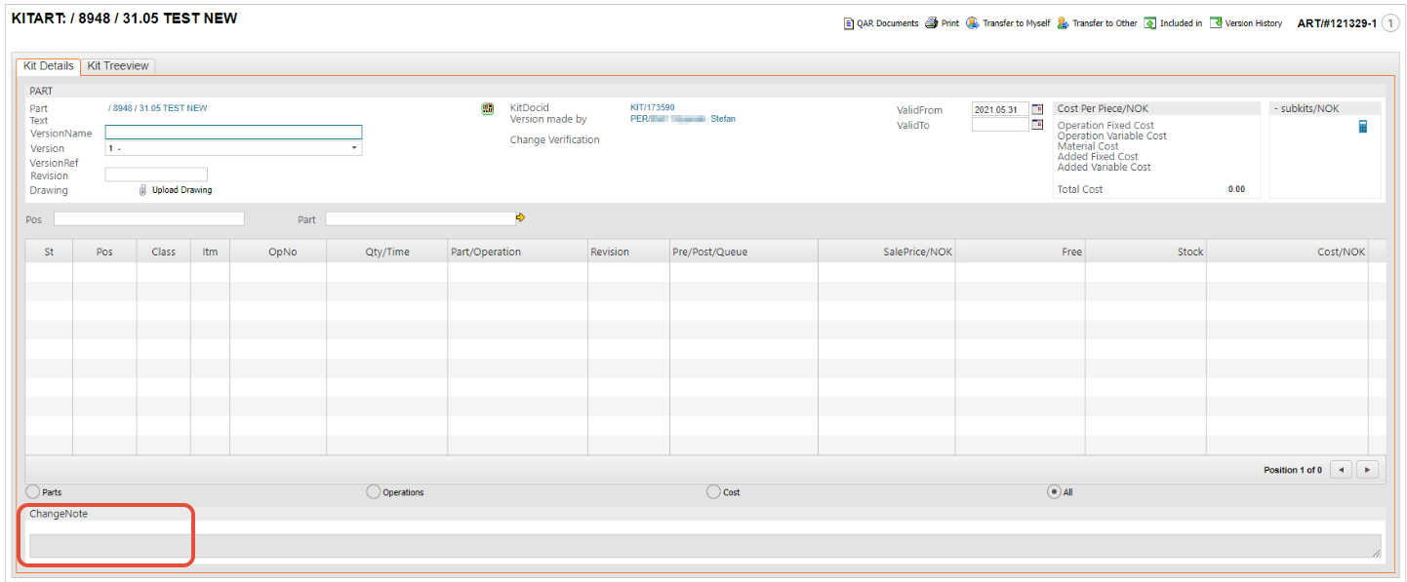Click the Print icon

click(932, 23)
